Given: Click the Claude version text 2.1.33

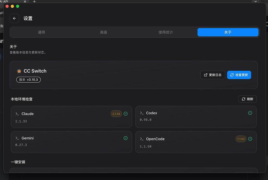Looking at the screenshot, I should tap(21, 121).
